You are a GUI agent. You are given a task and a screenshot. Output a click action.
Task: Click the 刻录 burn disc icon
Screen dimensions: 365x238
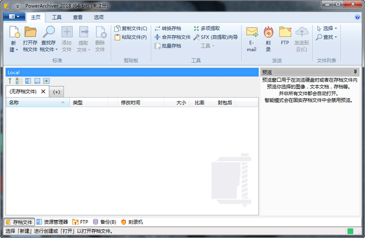pyautogui.click(x=268, y=32)
